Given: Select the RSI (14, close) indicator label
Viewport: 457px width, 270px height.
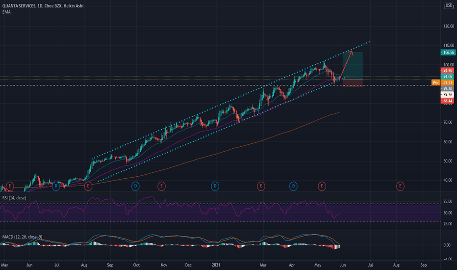Looking at the screenshot, I should 14,198.
